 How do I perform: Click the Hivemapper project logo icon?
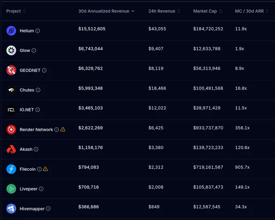[x=11, y=209]
